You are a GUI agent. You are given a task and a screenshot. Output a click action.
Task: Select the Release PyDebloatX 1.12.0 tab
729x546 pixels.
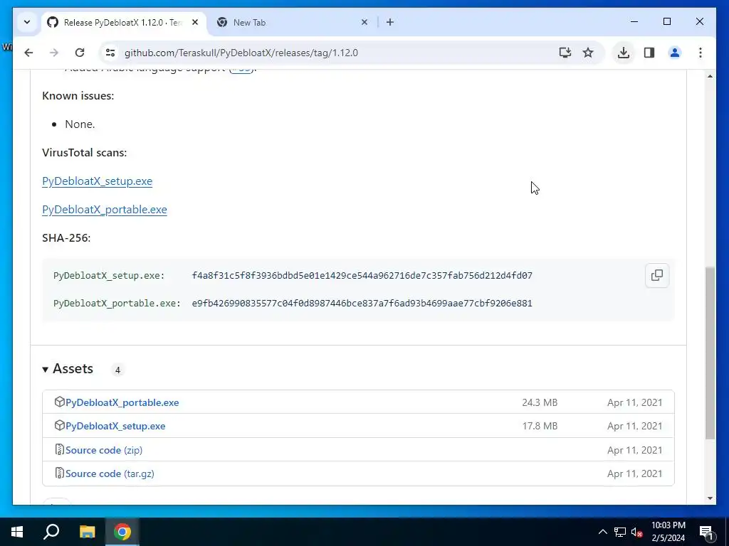[122, 22]
